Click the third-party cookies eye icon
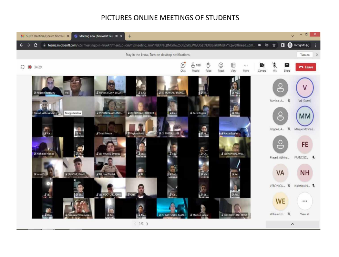 267,45
